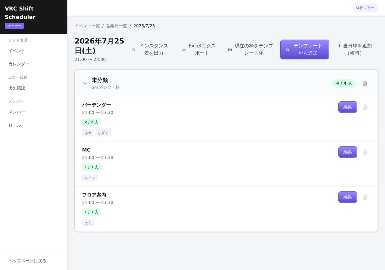385x270 pixels.
Task: Click 当日枠を追加（臨時） button
Action: click(x=355, y=49)
